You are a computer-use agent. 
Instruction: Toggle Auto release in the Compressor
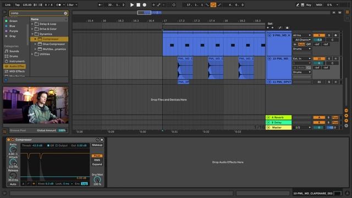click(13, 184)
